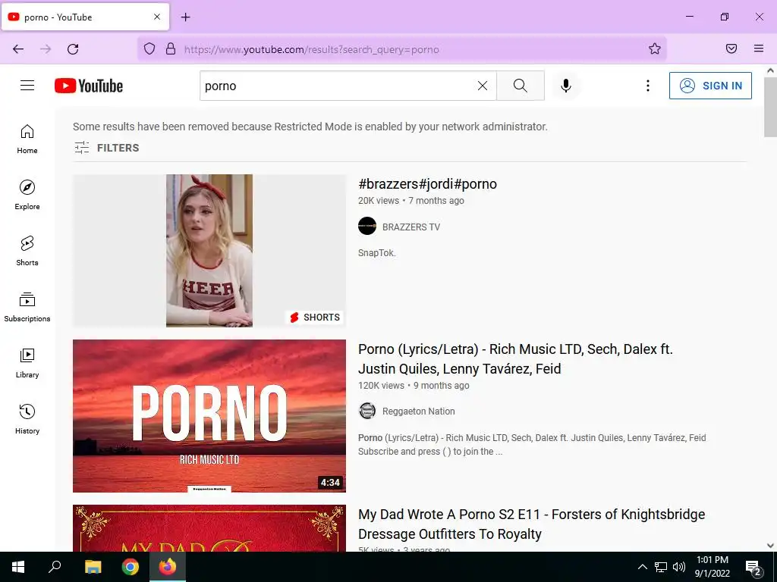Open the volume tray control
This screenshot has height=582, width=777.
point(679,567)
